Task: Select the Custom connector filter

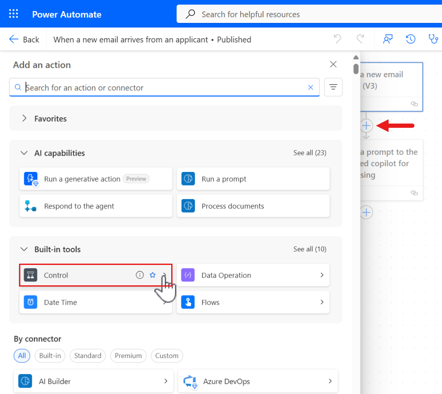Action: tap(167, 356)
